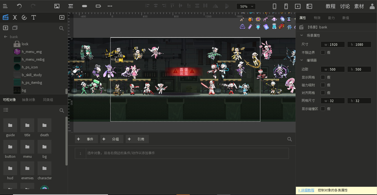Open the 50% zoom level dropdown
The height and width of the screenshot is (195, 377).
point(246,6)
